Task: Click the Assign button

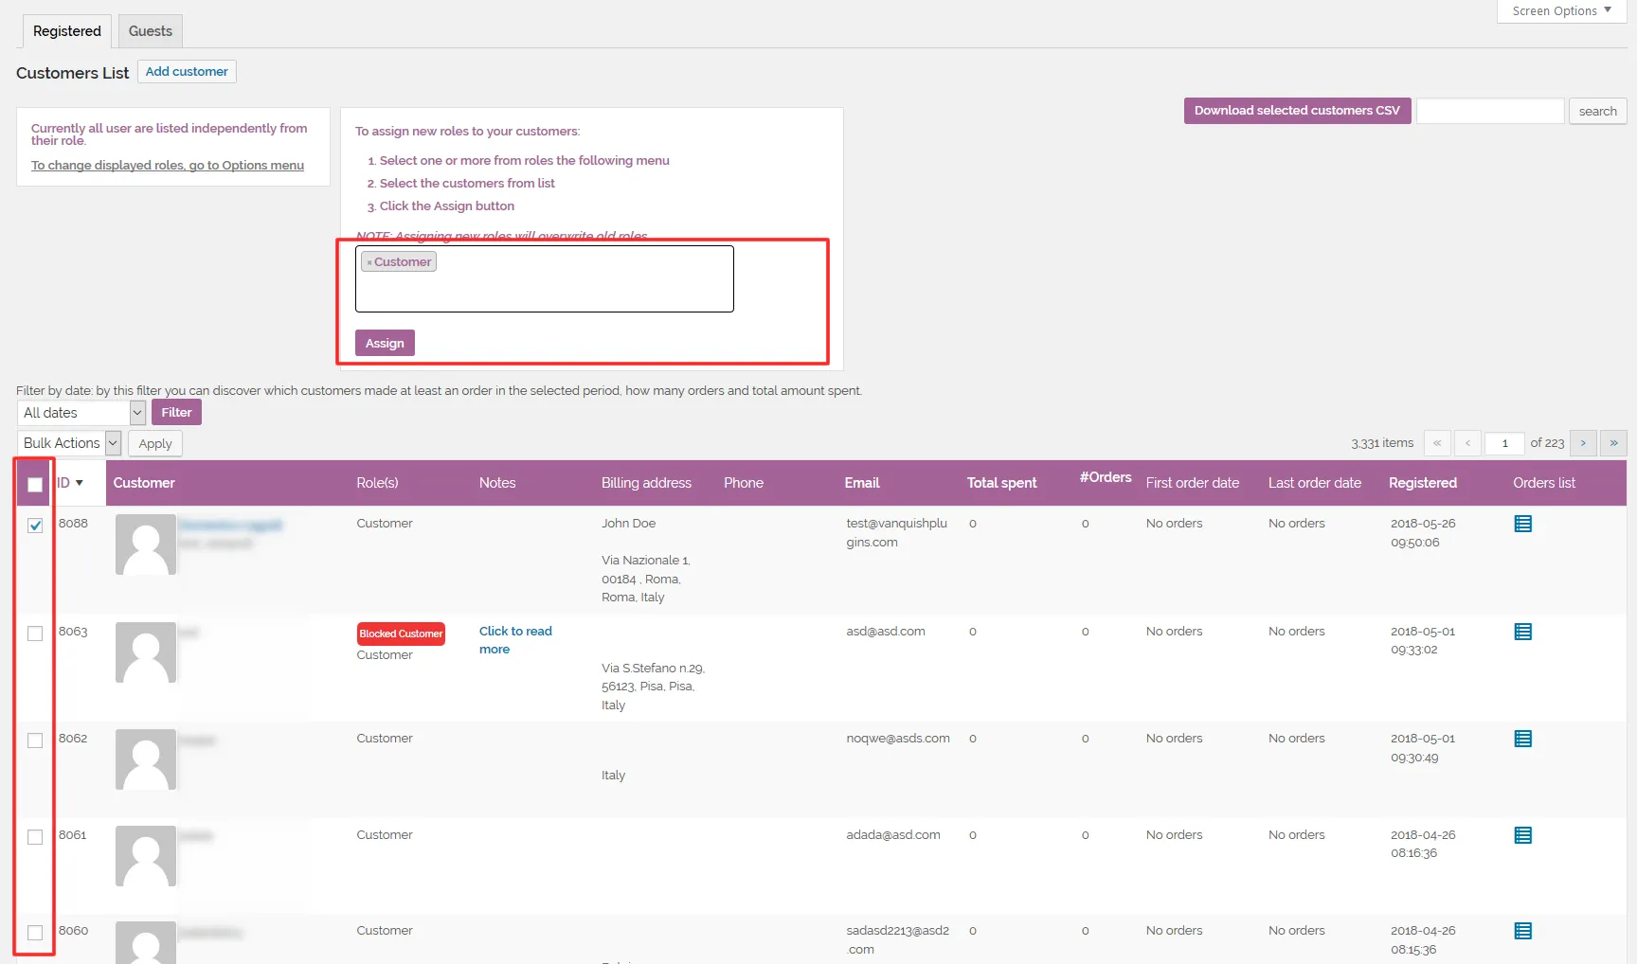Action: tap(384, 342)
